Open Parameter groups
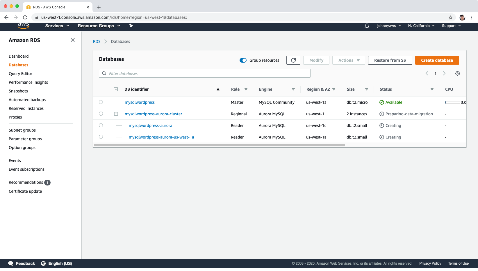 [25, 139]
